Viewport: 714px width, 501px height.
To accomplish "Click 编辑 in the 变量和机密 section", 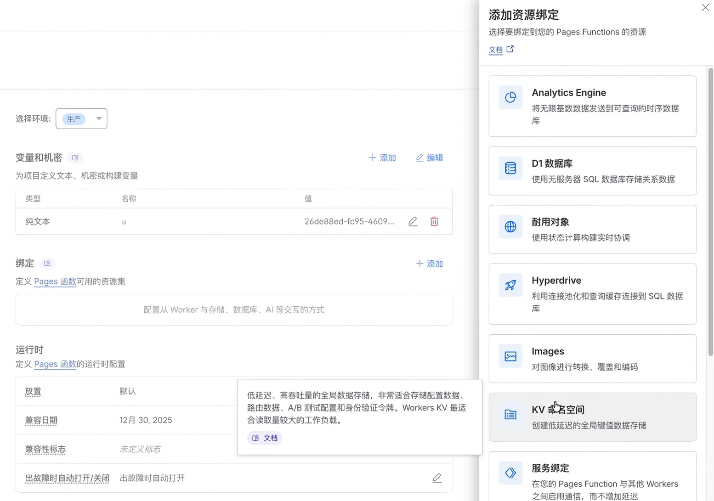I will pos(430,158).
